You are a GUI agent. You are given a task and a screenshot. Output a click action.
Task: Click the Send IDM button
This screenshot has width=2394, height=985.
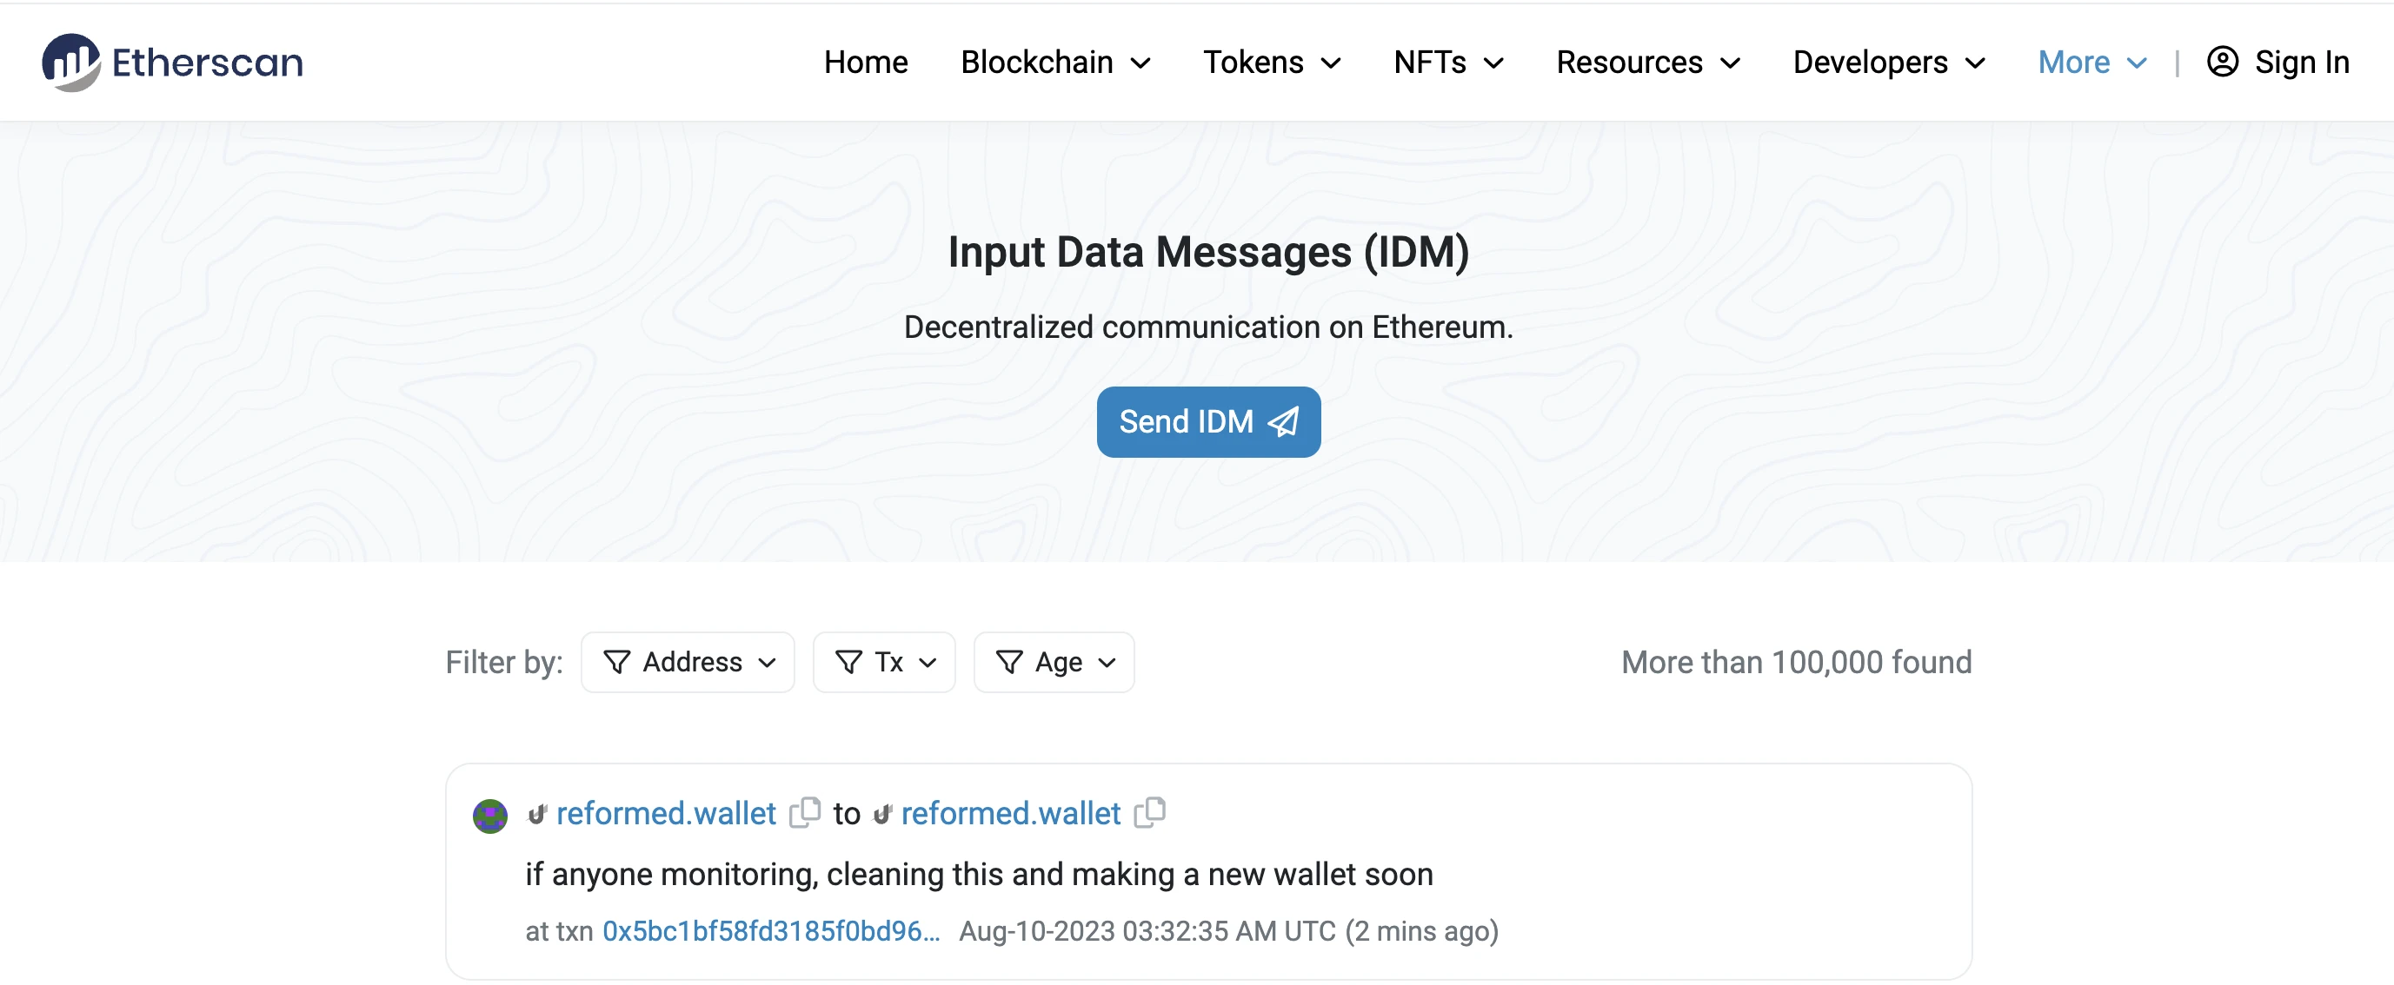pyautogui.click(x=1207, y=422)
